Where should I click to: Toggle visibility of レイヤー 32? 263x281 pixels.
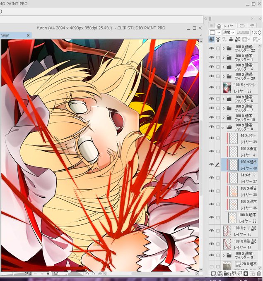click(x=212, y=217)
